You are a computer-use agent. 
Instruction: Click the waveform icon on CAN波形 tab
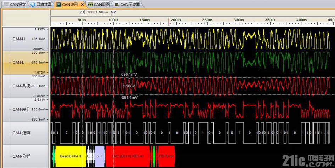click(x=59, y=5)
